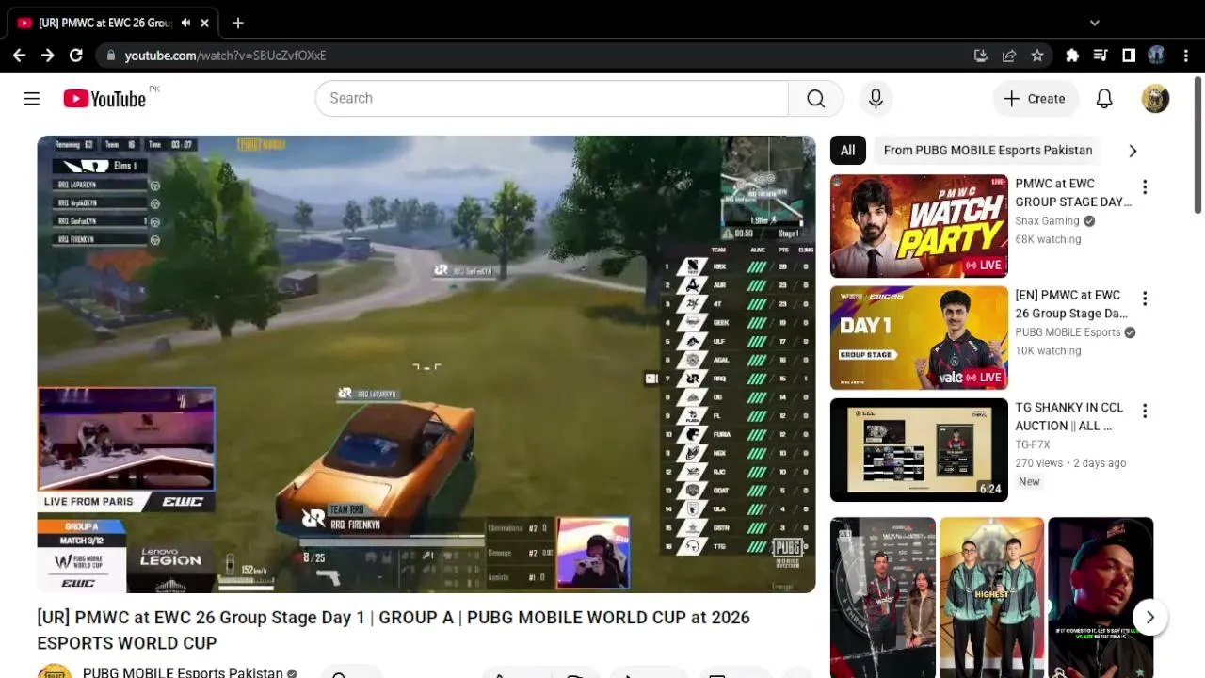The image size is (1205, 678).
Task: Open the PUBG MOBILE Esports channel link
Action: click(1068, 332)
